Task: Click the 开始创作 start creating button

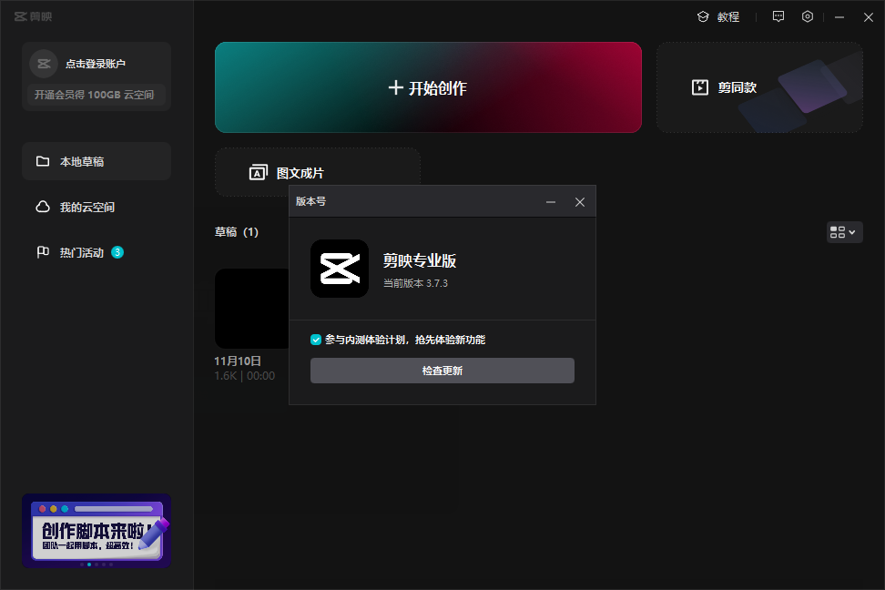Action: [x=428, y=87]
